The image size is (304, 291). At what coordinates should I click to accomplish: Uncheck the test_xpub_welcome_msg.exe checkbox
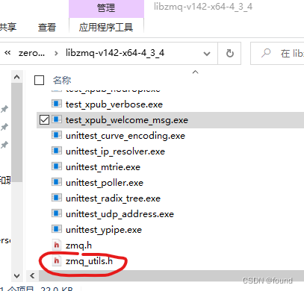point(44,120)
